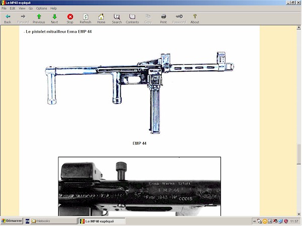Image resolution: width=302 pixels, height=226 pixels.
Task: Click the Password key icon
Action: pyautogui.click(x=179, y=19)
